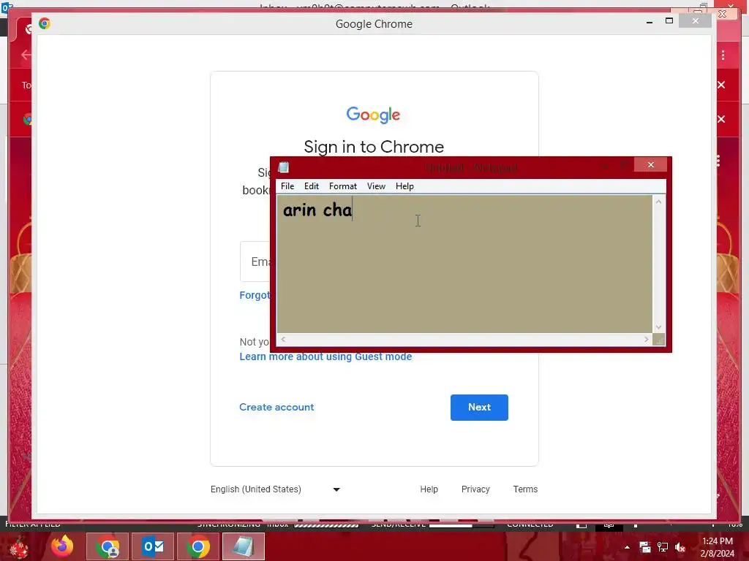This screenshot has height=561, width=749.
Task: Click the Google logo on sign-in page
Action: (373, 115)
